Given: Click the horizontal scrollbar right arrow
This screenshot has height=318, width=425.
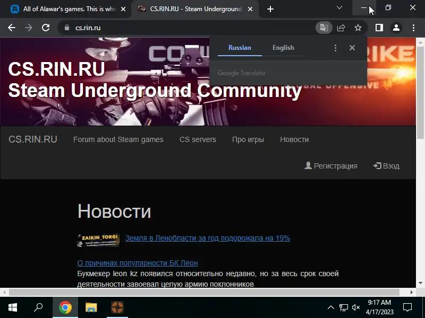Looking at the screenshot, I should 412,293.
